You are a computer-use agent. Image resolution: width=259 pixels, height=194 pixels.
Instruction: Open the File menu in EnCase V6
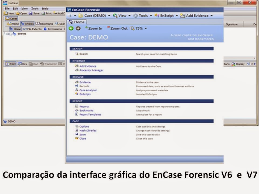(7, 9)
